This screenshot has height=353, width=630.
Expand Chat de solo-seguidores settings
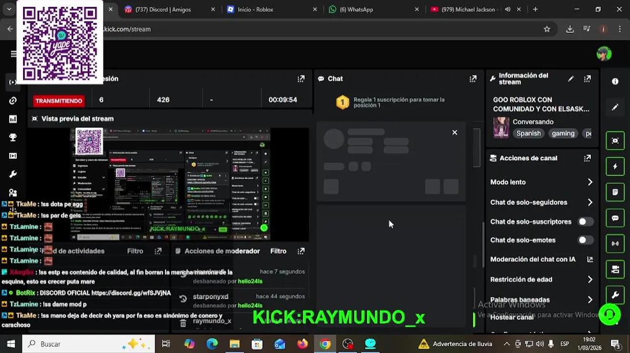point(541,202)
